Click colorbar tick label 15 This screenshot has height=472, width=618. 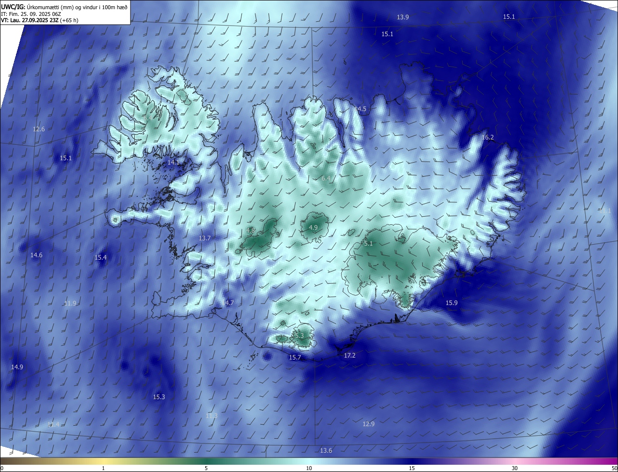pos(412,468)
